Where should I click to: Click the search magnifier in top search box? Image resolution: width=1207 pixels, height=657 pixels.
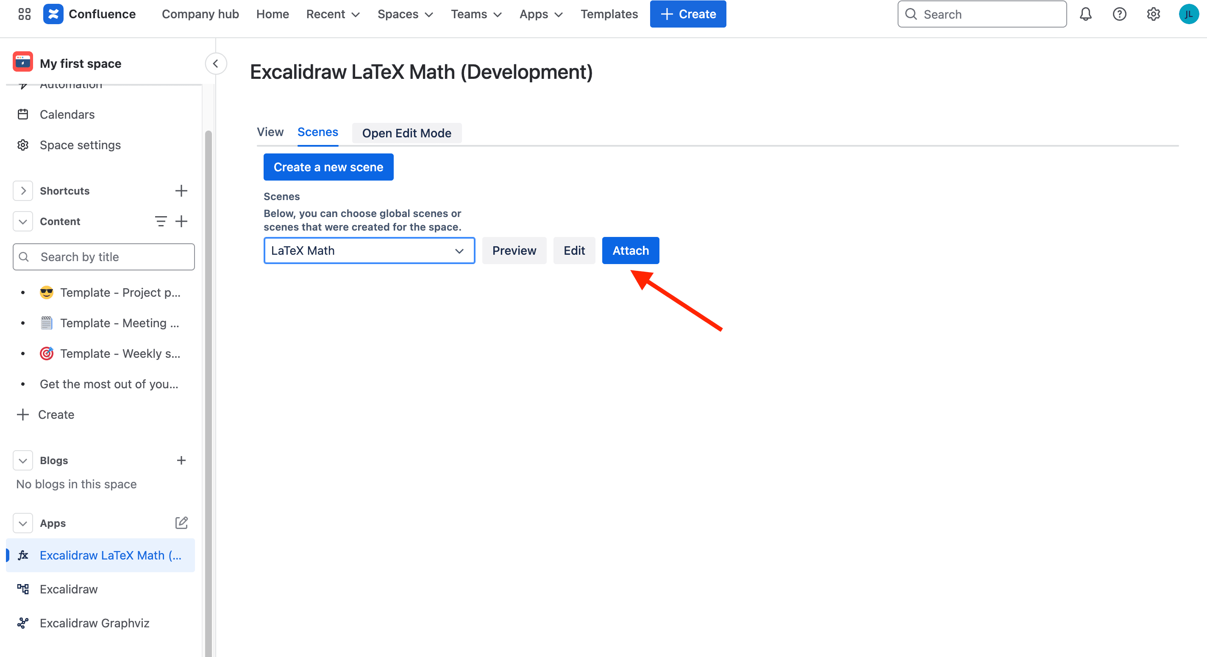pyautogui.click(x=911, y=14)
